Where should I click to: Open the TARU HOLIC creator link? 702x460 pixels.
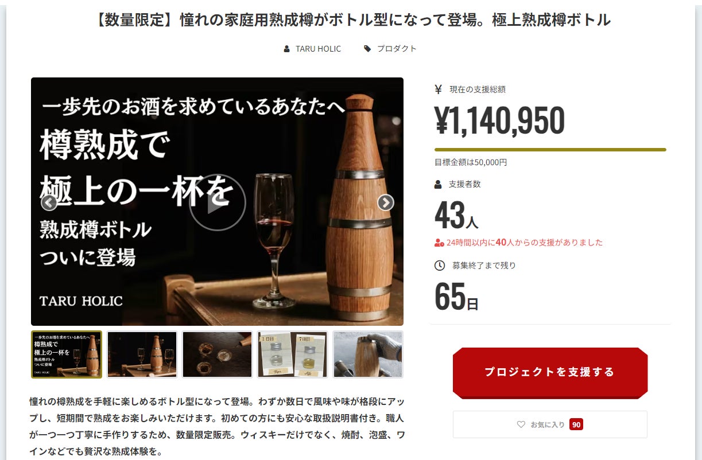pyautogui.click(x=318, y=49)
